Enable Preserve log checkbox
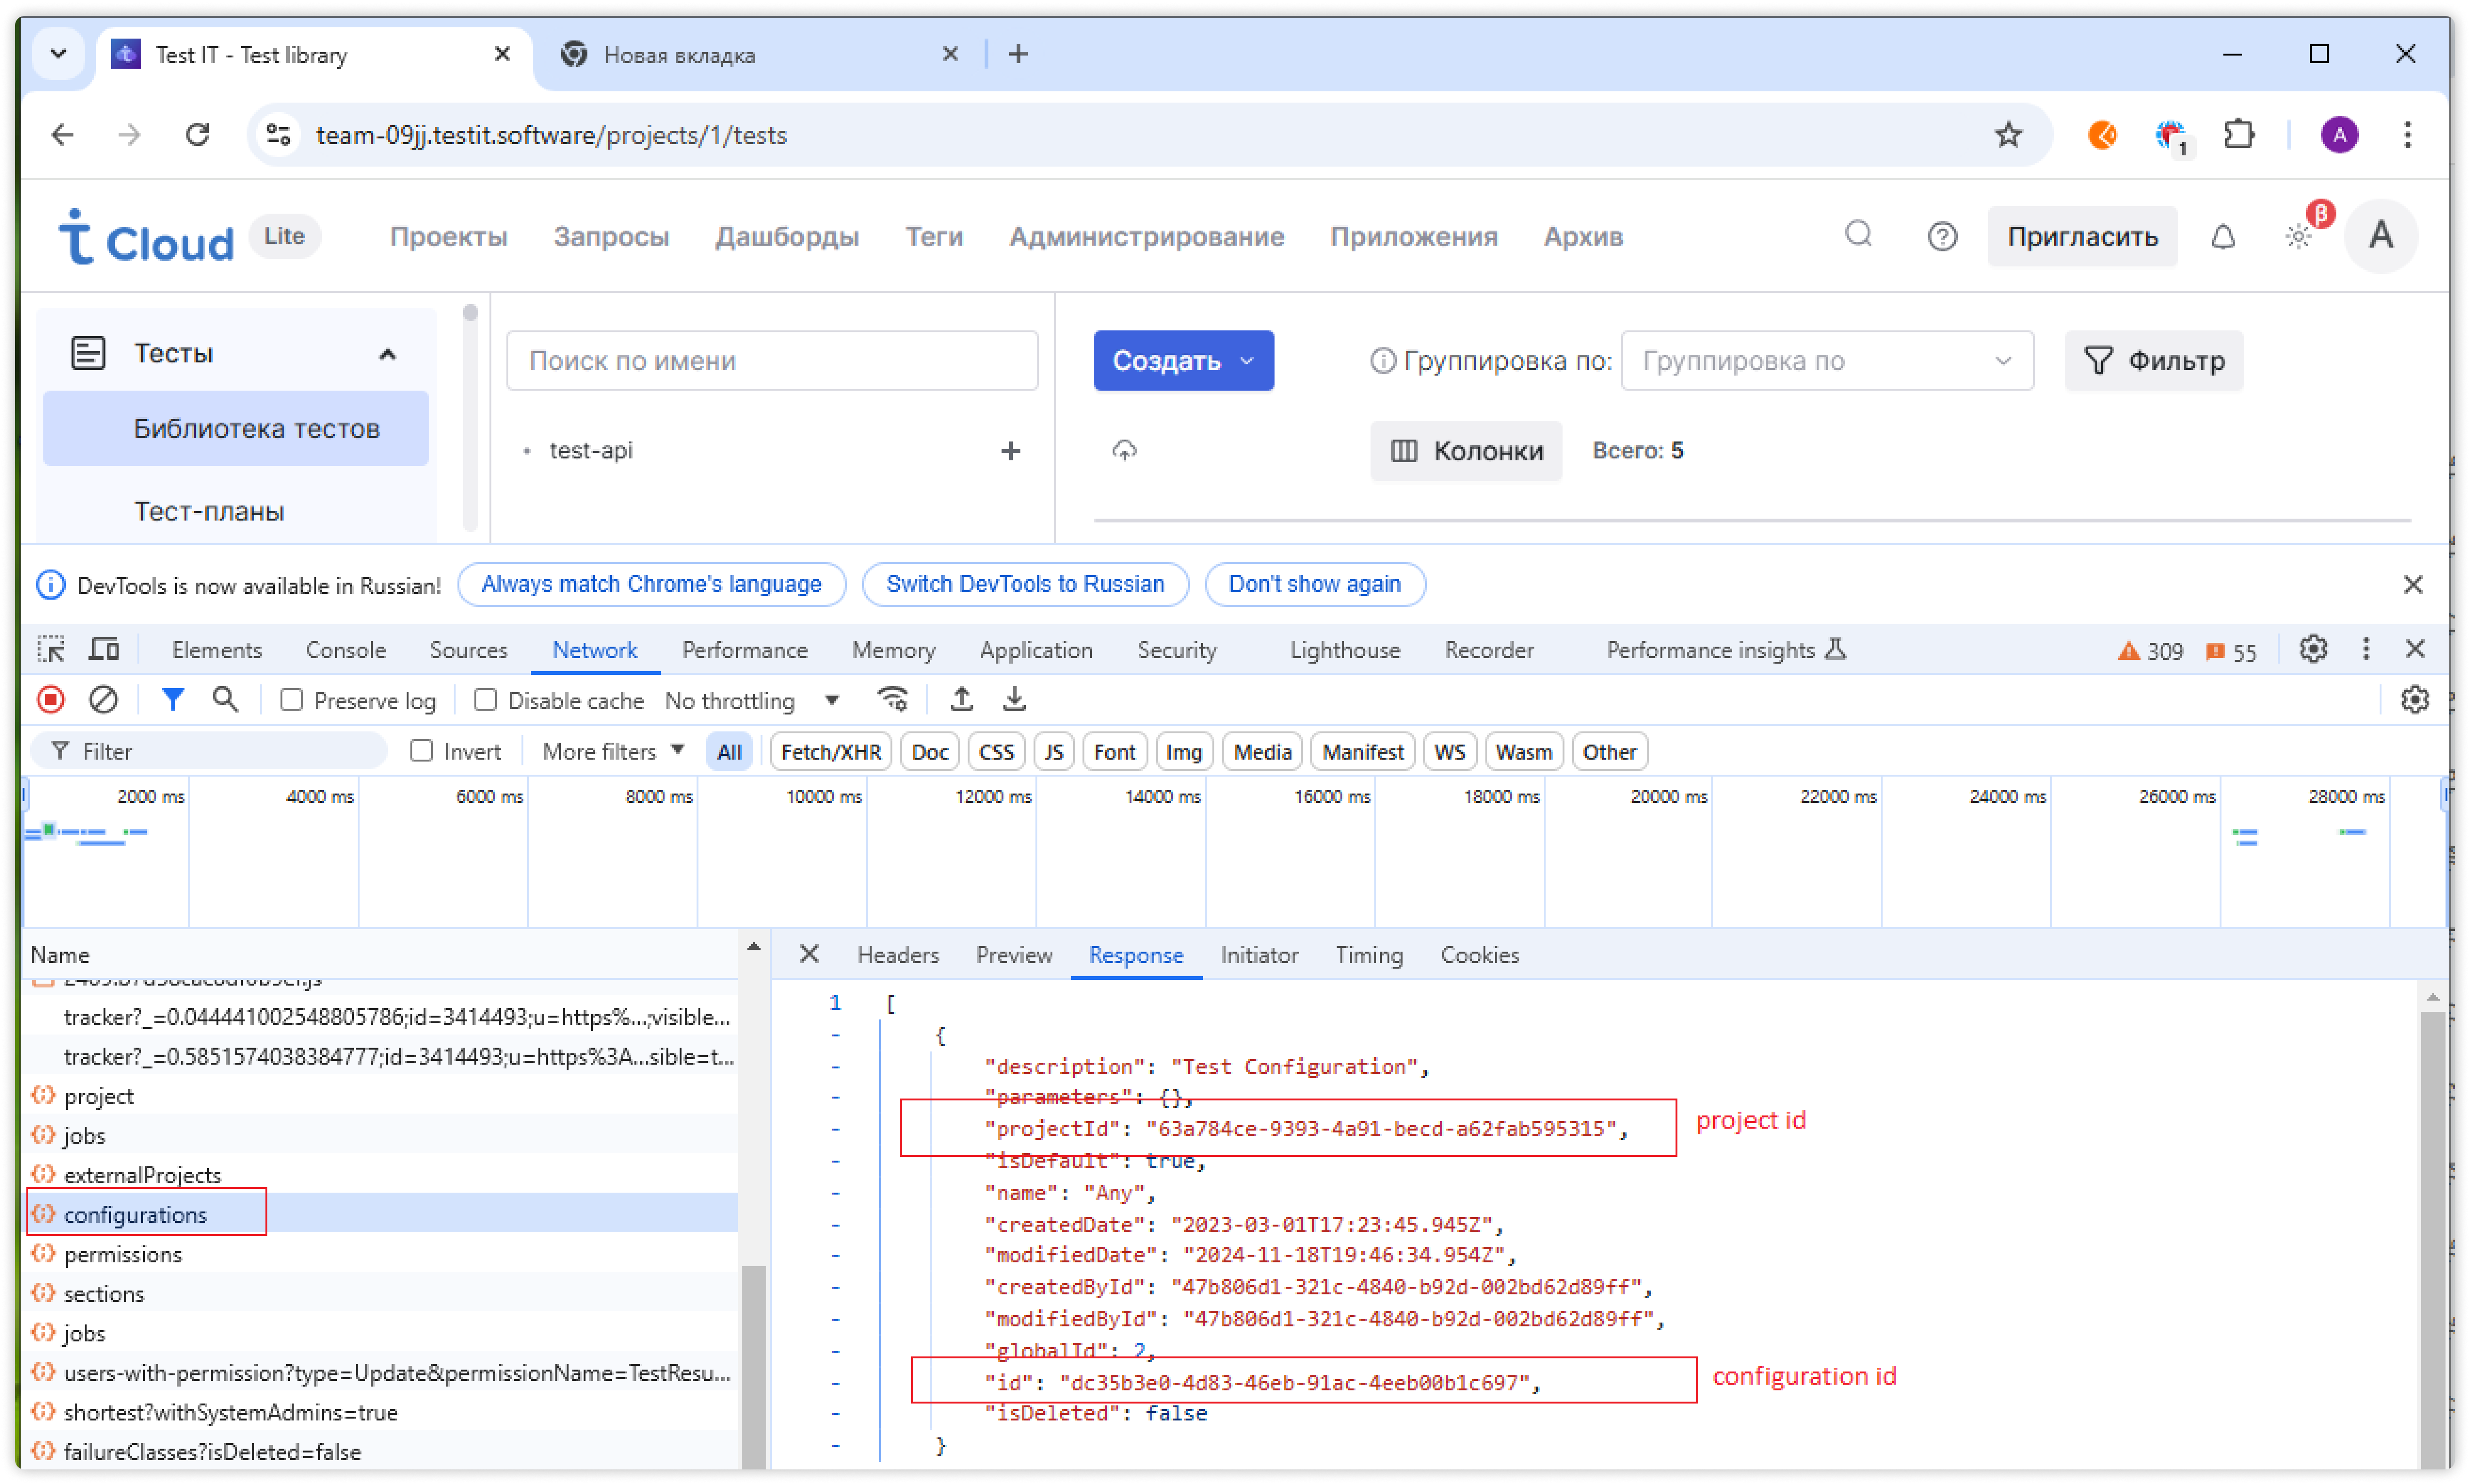The width and height of the screenshot is (2470, 1484). click(x=291, y=701)
